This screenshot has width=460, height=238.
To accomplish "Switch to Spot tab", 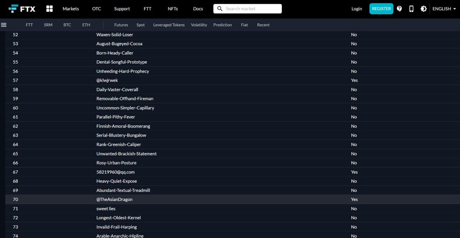I will 141,25.
